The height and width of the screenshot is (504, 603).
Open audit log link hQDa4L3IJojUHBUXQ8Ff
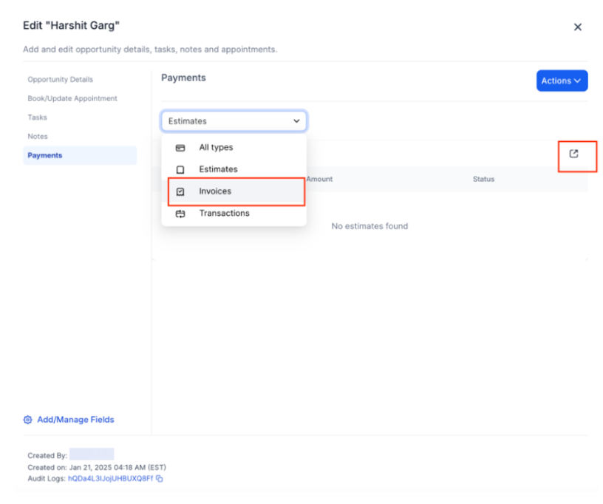point(110,479)
